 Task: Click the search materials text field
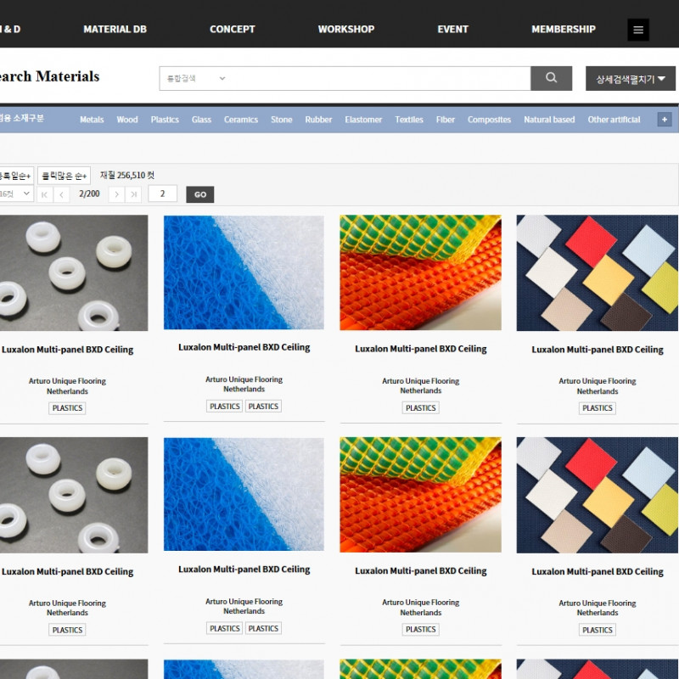[x=378, y=78]
